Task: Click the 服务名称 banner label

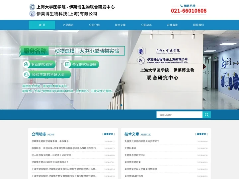Action: [35, 51]
